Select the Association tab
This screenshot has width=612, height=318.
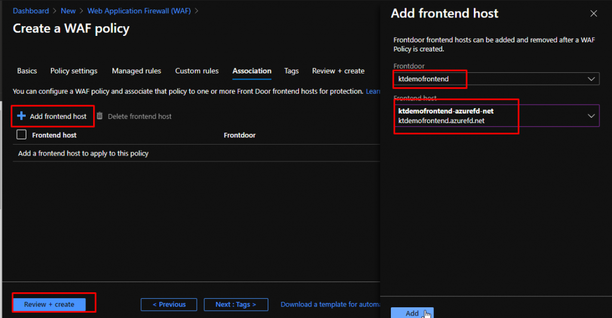pos(252,71)
